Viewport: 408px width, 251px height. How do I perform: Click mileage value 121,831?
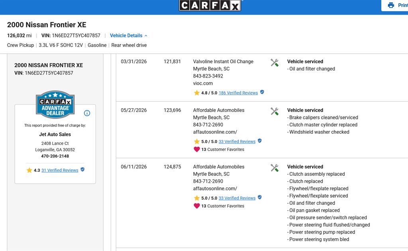pyautogui.click(x=172, y=62)
